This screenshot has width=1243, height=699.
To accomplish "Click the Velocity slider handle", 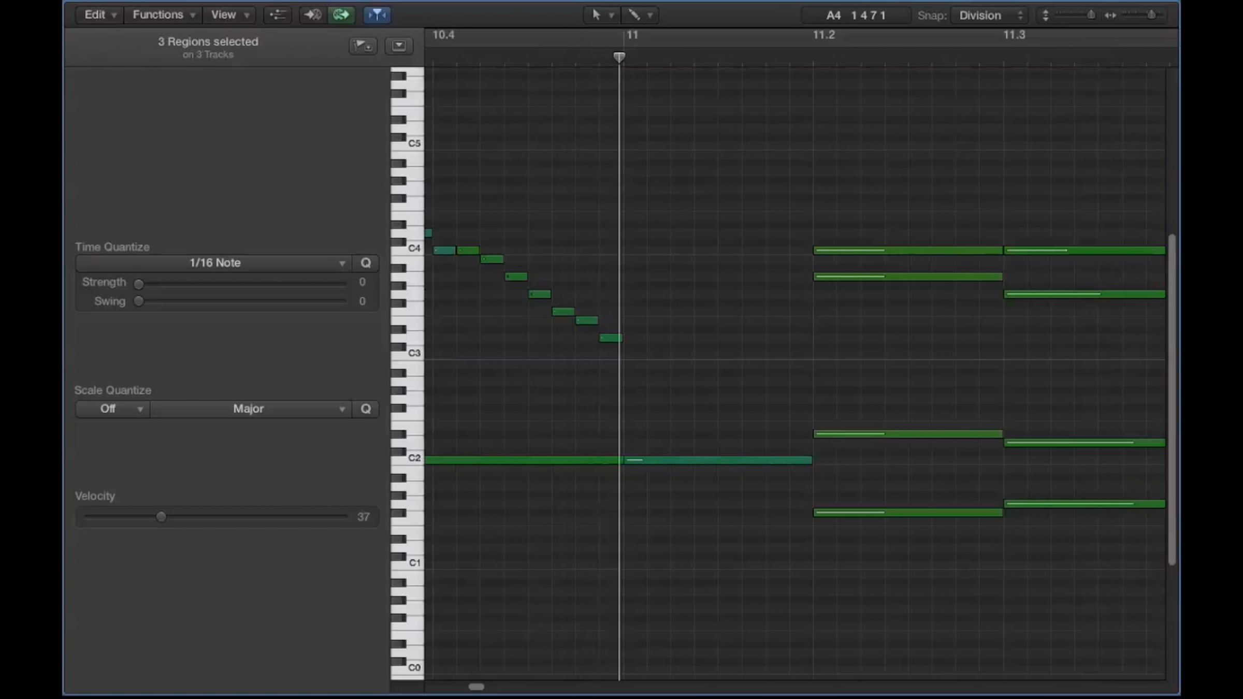I will click(x=161, y=517).
